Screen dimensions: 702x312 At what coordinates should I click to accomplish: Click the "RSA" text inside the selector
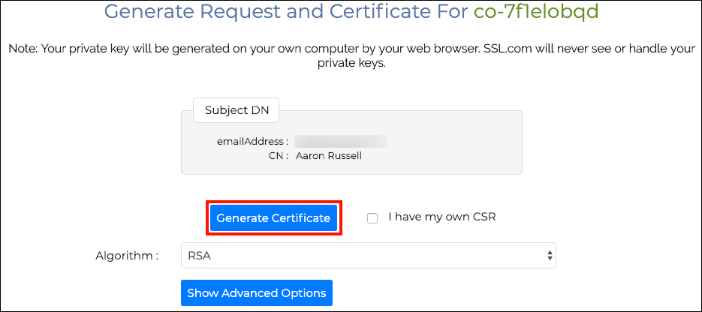[200, 256]
